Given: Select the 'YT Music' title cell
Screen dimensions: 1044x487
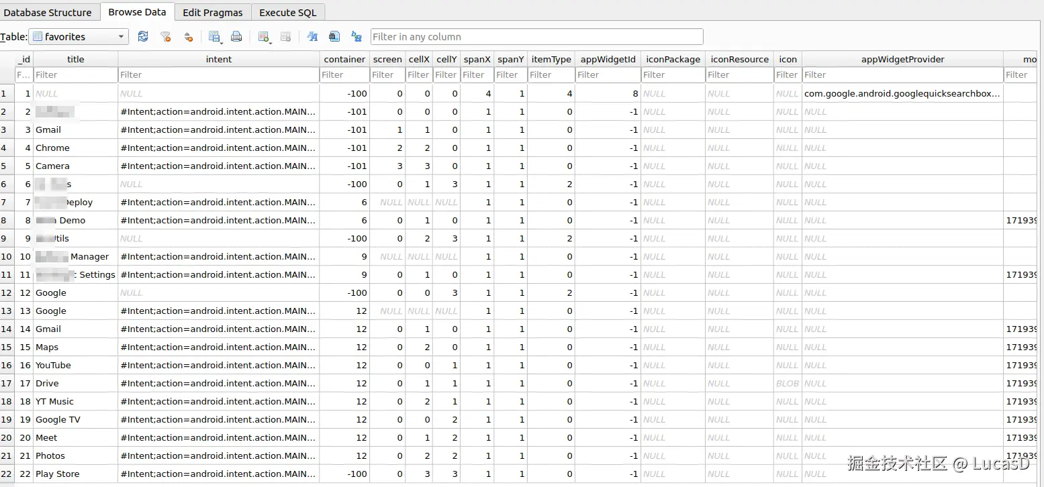Looking at the screenshot, I should click(x=76, y=401).
